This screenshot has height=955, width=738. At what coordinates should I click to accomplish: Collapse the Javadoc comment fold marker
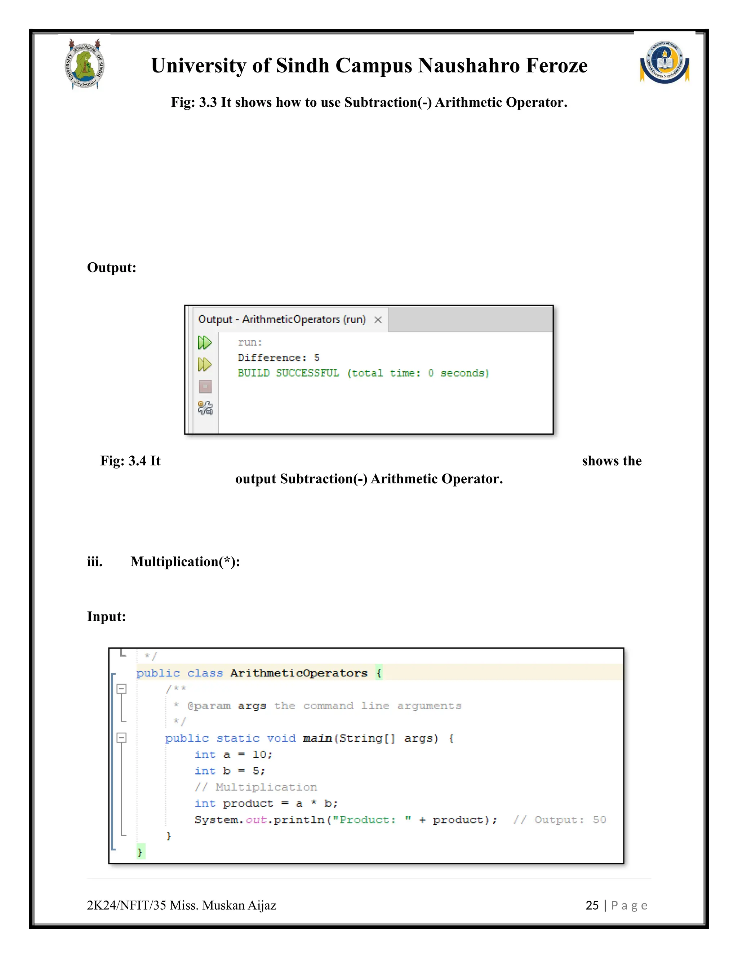click(x=121, y=689)
